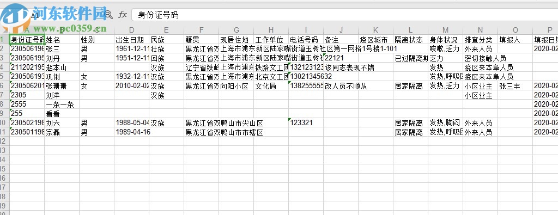Screen dimensions: 558x215
Task: Select the remark cell 改人员不顺从
Action: (341, 85)
